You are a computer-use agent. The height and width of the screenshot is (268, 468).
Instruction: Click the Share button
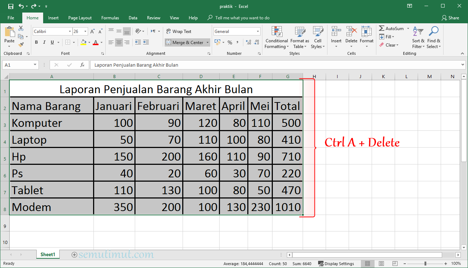point(450,18)
